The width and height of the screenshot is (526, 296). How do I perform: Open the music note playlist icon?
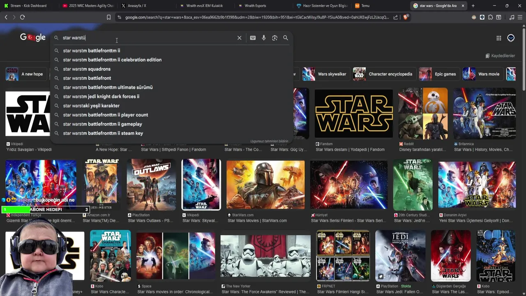[512, 17]
